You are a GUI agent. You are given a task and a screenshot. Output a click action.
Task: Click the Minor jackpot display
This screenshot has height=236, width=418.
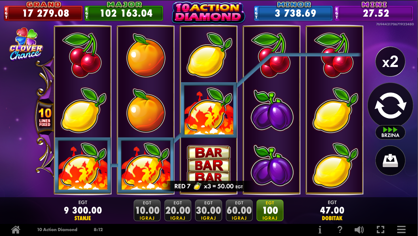(x=293, y=11)
